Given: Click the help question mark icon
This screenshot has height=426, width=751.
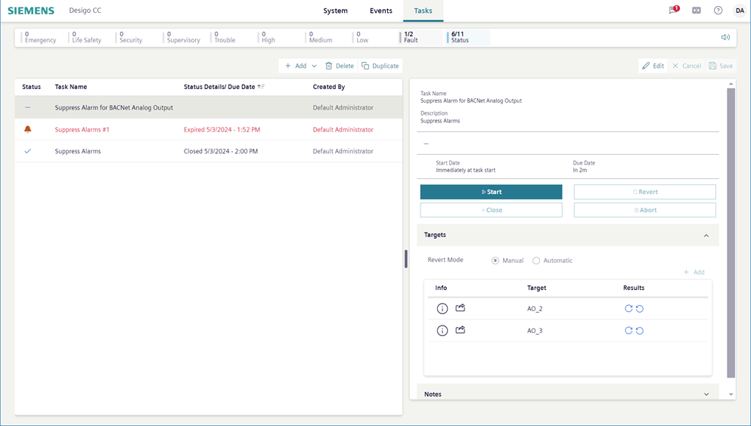Looking at the screenshot, I should coord(718,11).
